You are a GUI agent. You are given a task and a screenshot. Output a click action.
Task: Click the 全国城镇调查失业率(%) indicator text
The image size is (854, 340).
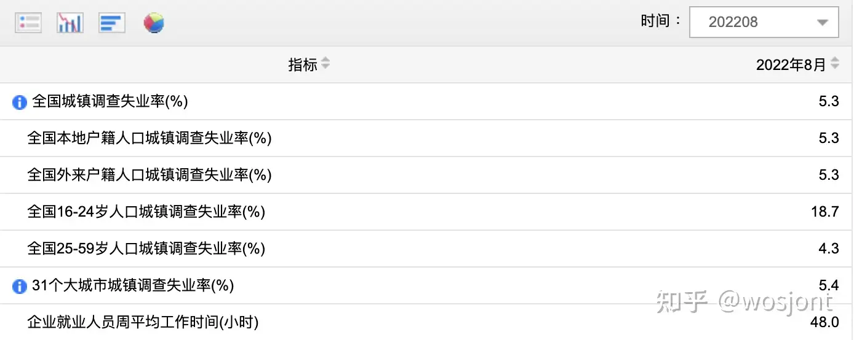click(x=110, y=102)
